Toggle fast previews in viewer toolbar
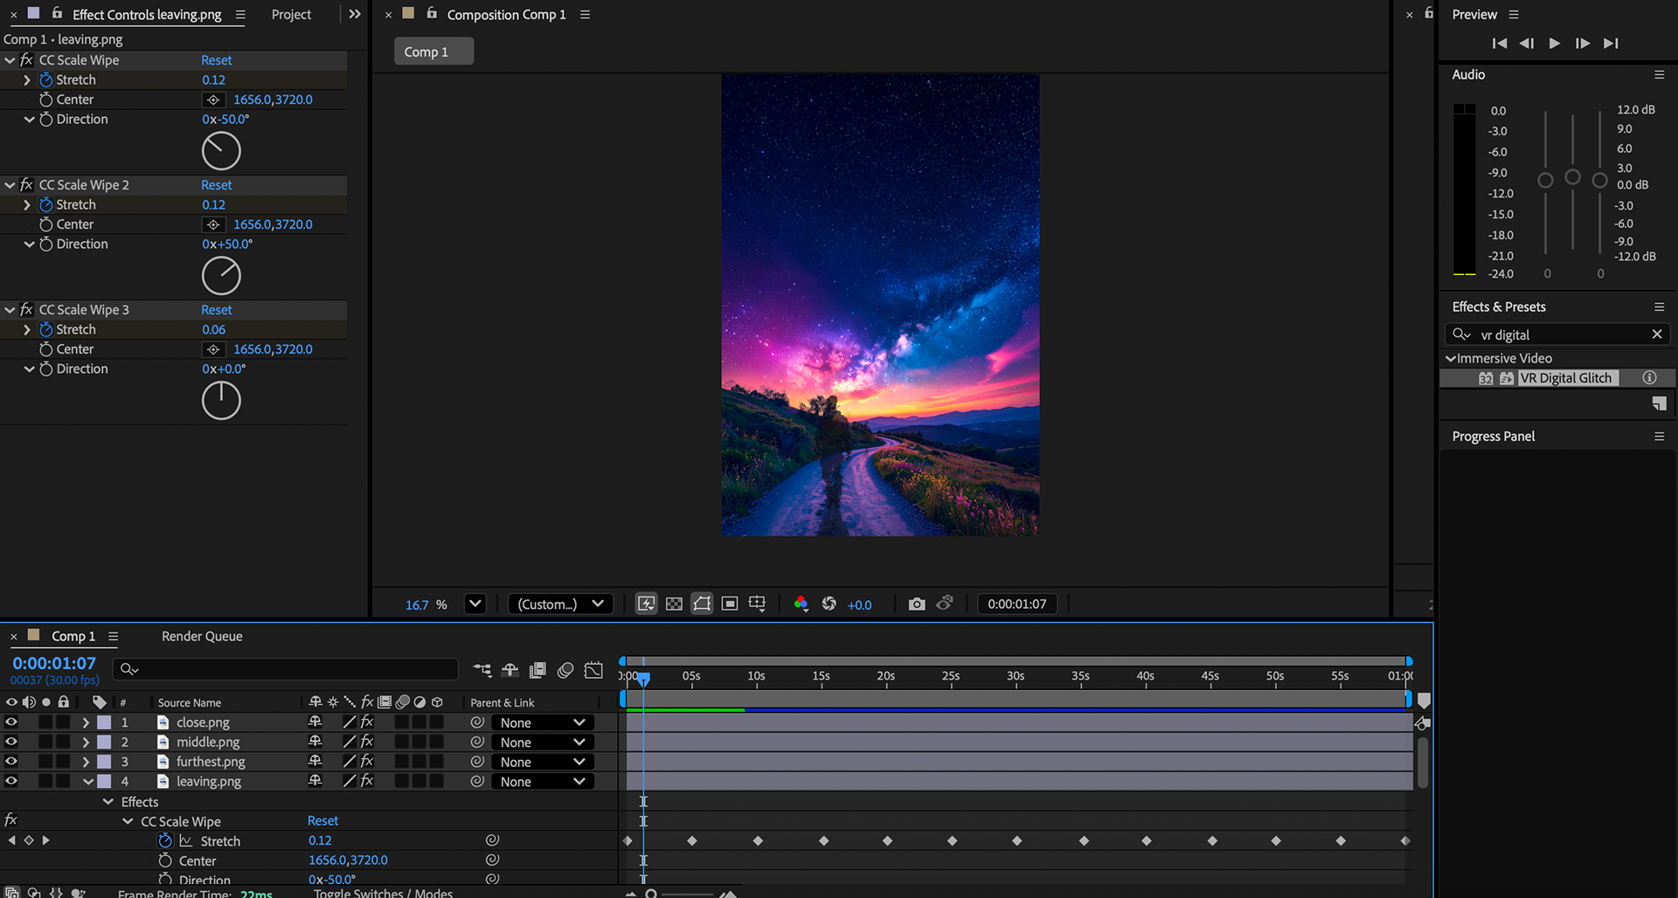 [646, 604]
